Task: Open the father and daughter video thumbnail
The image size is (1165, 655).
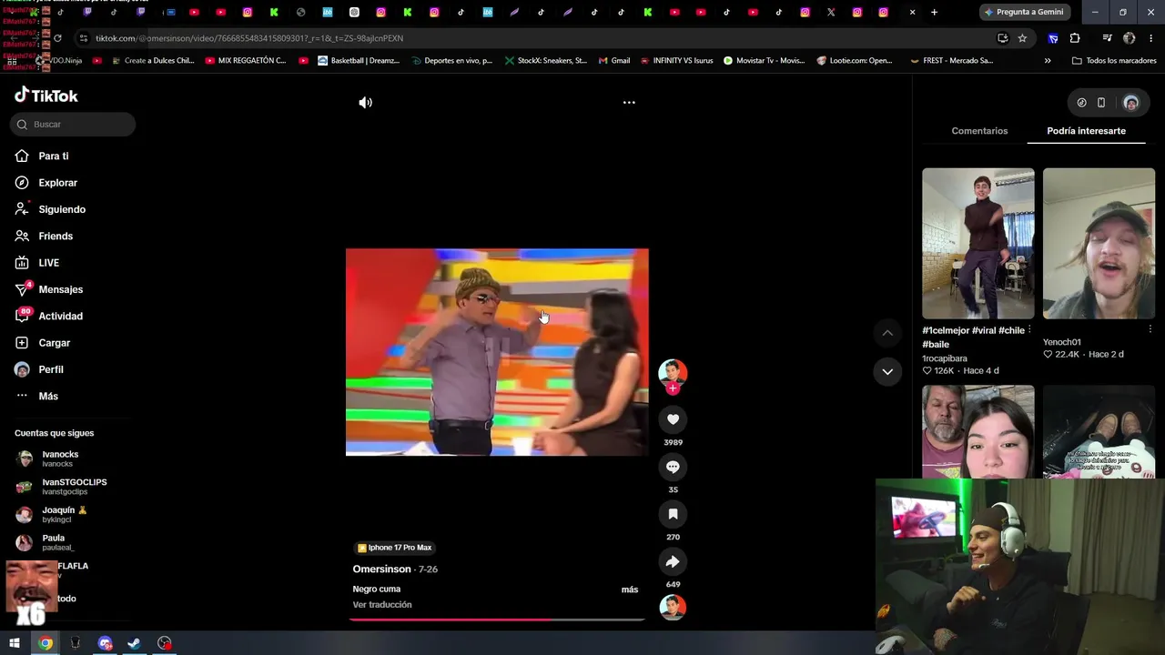Action: click(978, 432)
